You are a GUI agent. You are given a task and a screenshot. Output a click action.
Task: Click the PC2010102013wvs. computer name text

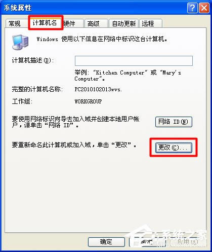[98, 89]
